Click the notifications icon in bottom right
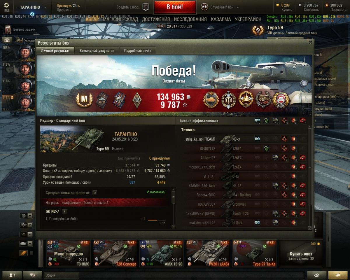 pyautogui.click(x=338, y=275)
